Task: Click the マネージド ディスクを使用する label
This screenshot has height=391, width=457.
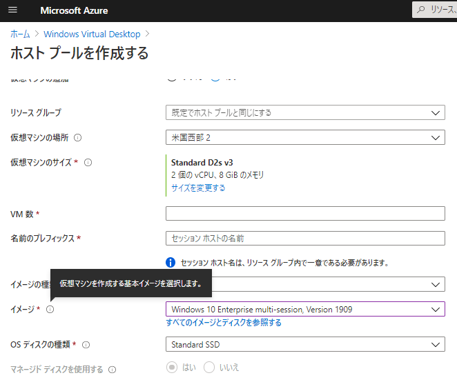Action: point(57,370)
